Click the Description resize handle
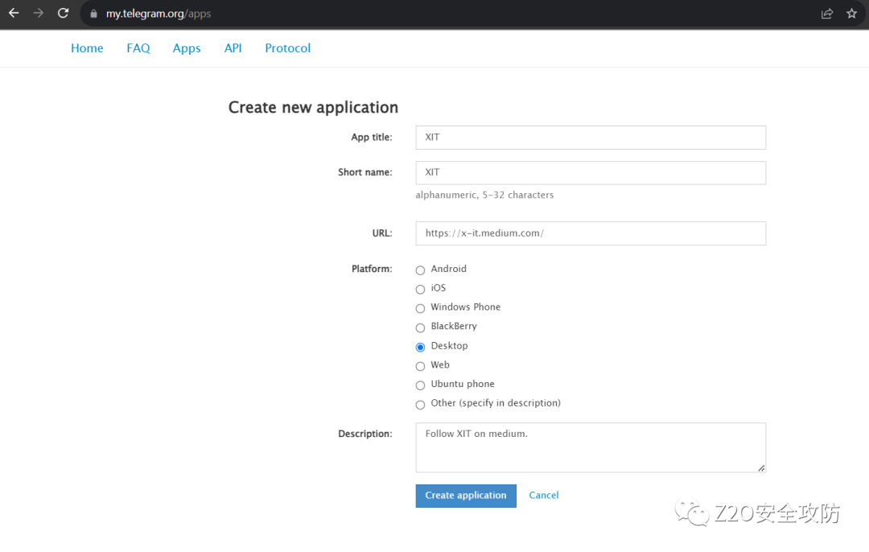Image resolution: width=869 pixels, height=552 pixels. coord(761,468)
